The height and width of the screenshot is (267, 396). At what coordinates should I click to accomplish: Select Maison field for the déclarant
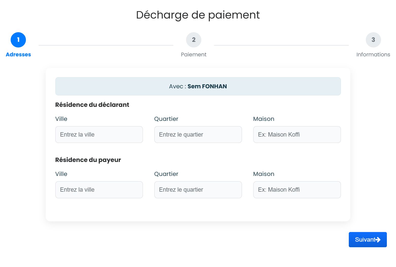297,135
